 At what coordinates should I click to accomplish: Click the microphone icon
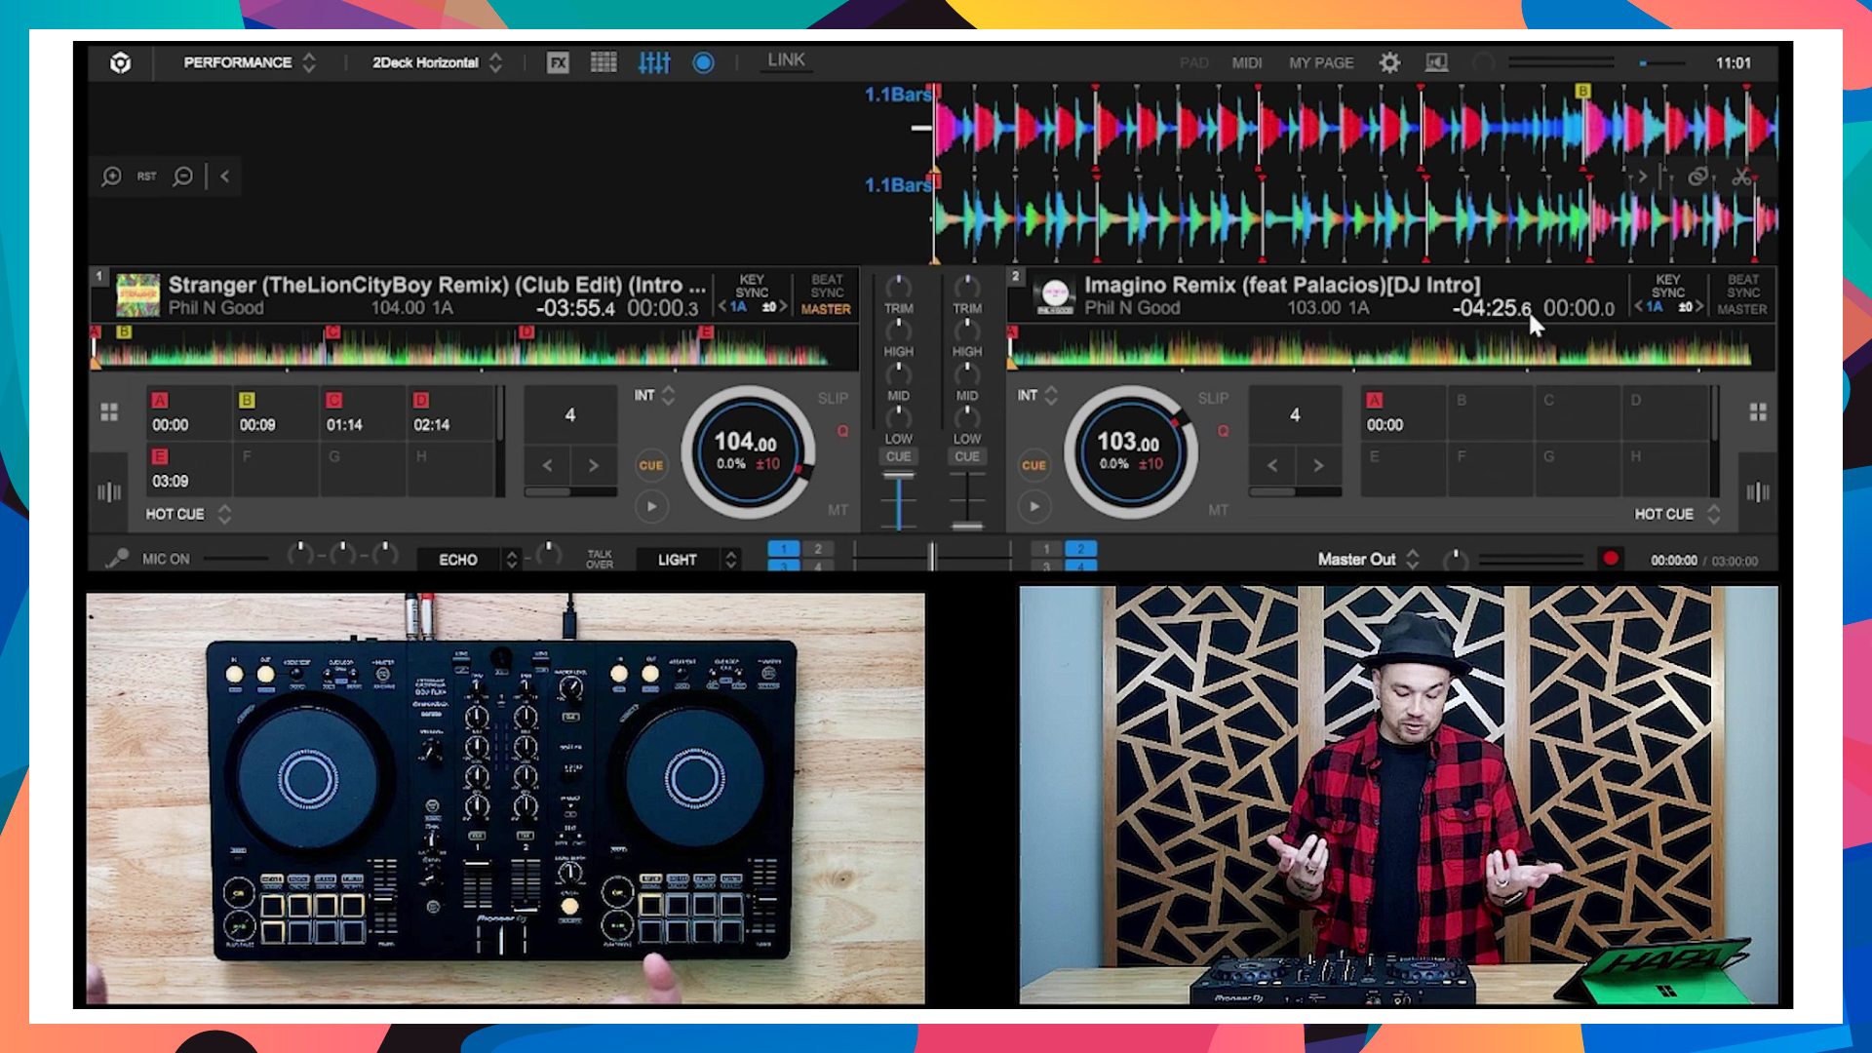pos(117,559)
